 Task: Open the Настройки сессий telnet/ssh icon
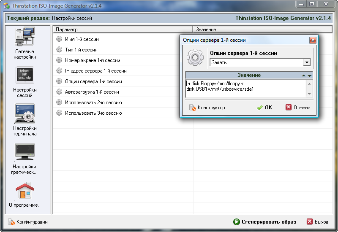(x=25, y=75)
